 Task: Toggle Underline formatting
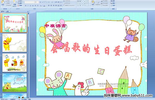coord(30,6)
